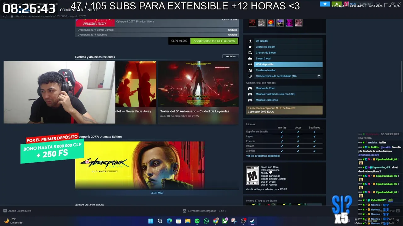Click the ESRB Mature 17+ rating badge
The image size is (403, 226).
pos(252,175)
